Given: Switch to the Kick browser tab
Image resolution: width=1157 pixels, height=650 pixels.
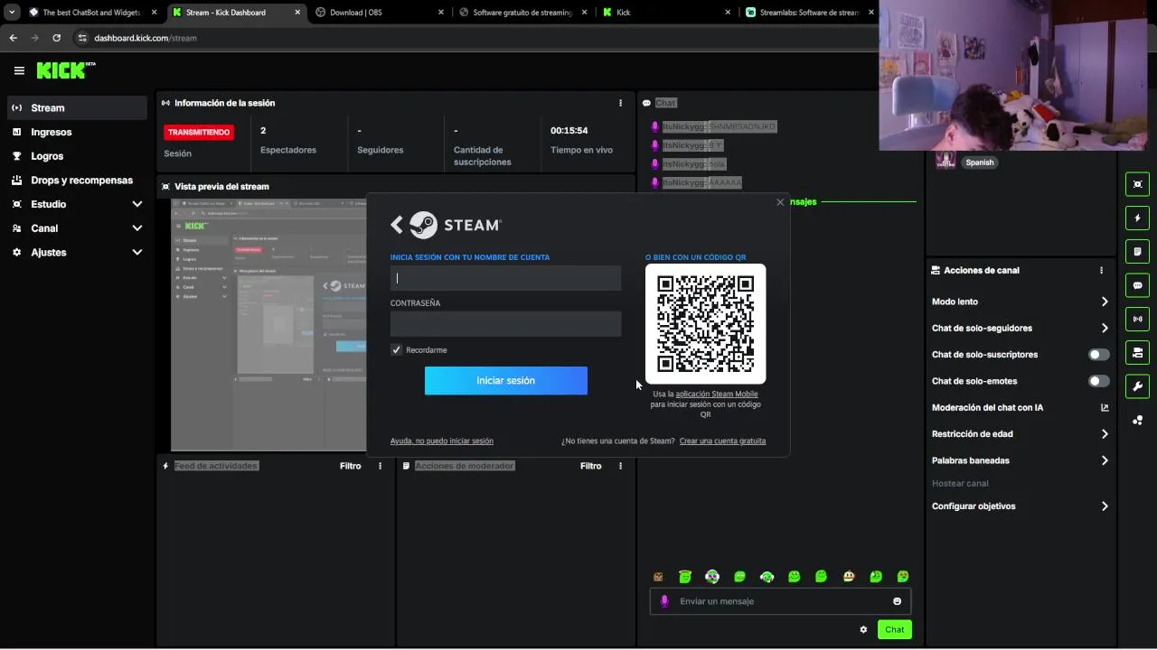Looking at the screenshot, I should pyautogui.click(x=664, y=13).
